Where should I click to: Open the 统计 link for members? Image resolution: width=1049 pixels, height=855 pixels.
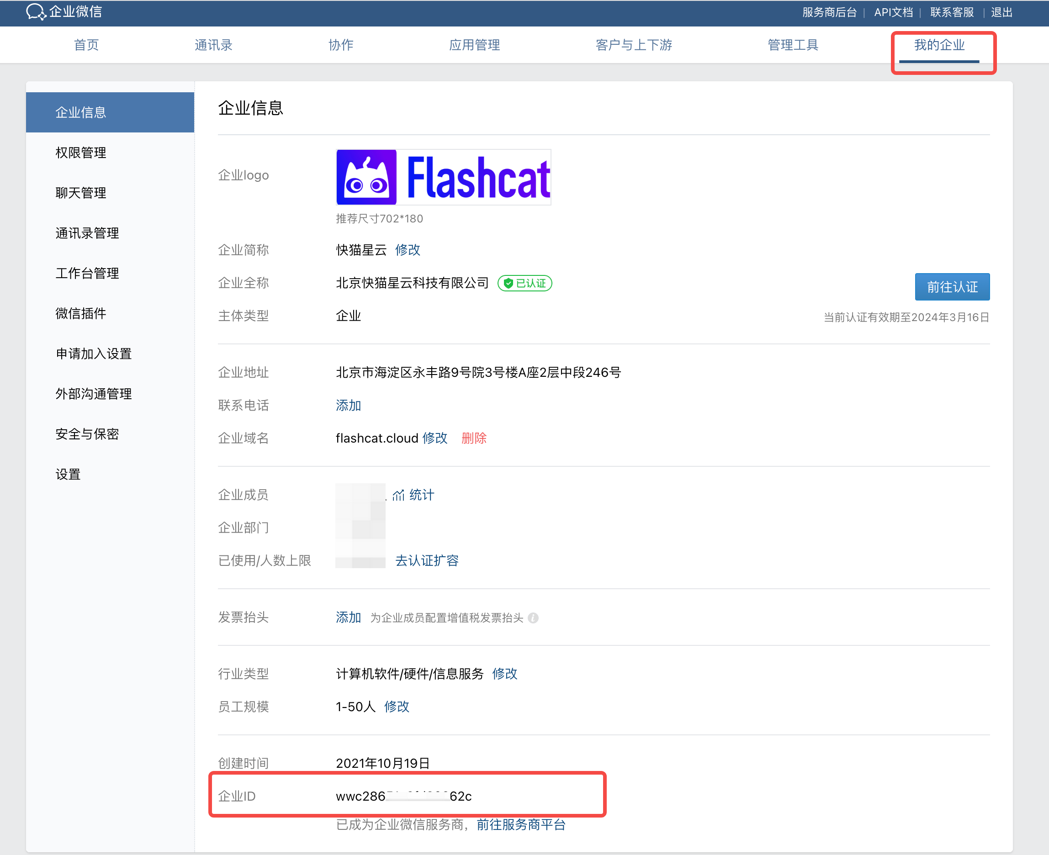pos(422,495)
